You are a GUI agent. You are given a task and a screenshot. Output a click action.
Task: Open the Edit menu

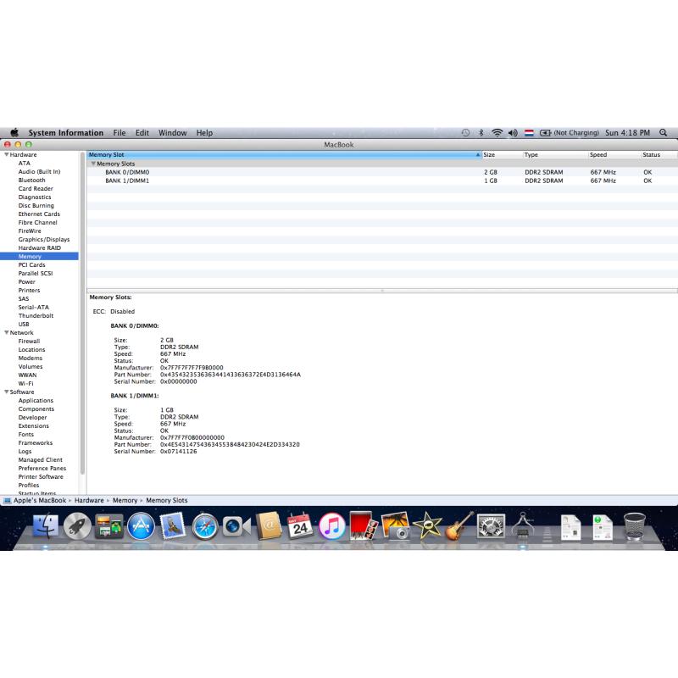142,132
